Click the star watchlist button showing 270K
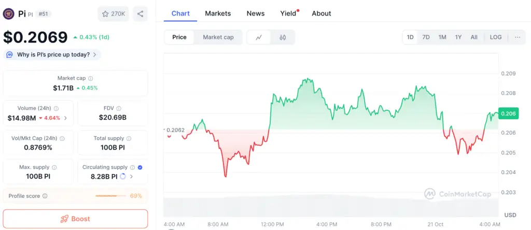Image resolution: width=531 pixels, height=230 pixels. [x=114, y=13]
